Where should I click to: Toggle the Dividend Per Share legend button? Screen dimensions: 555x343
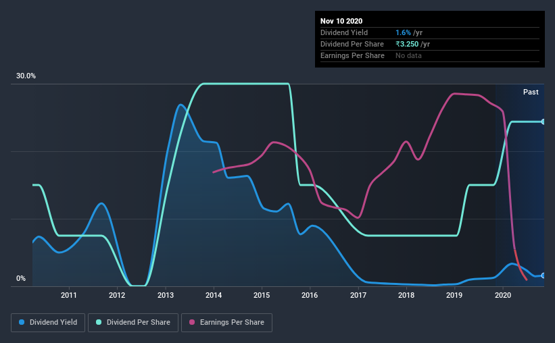(x=133, y=323)
